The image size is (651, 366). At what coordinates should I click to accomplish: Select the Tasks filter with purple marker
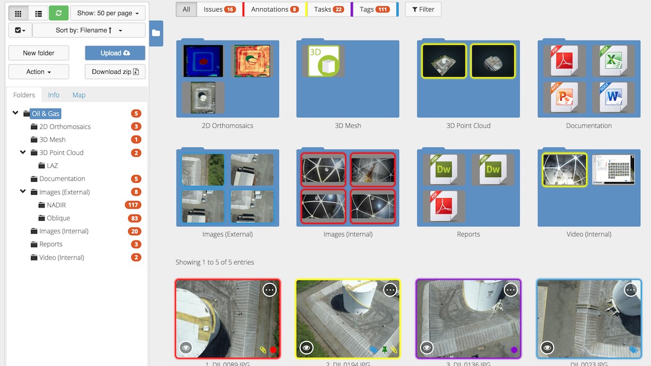pos(329,9)
